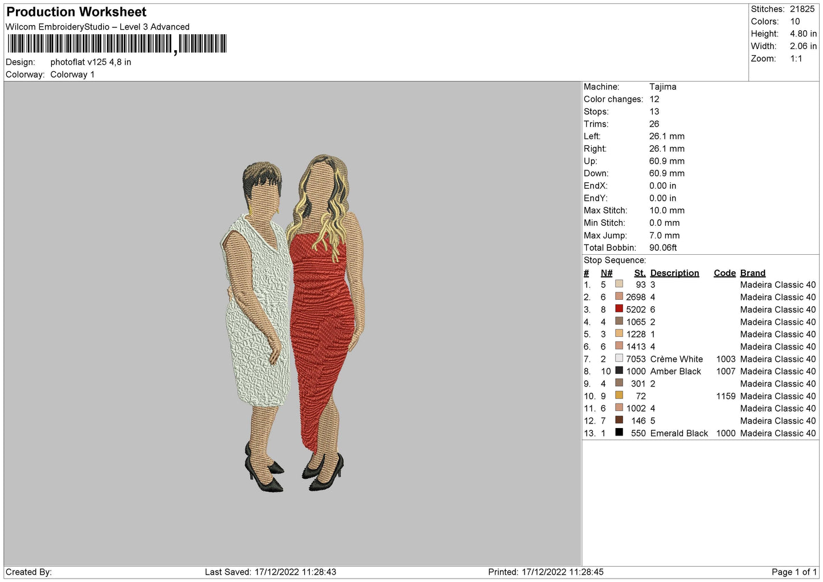Click the 'Description' column header
This screenshot has height=582, width=823.
click(674, 273)
